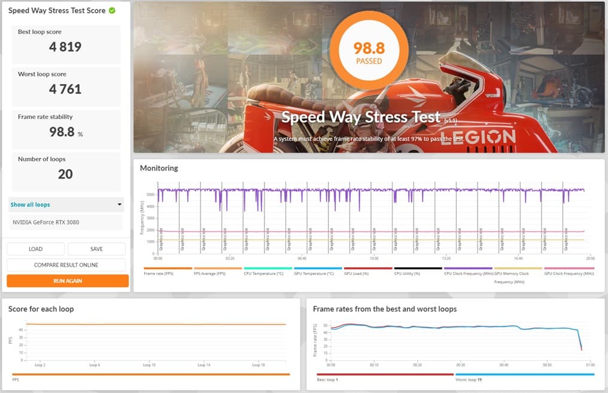Expand the Show all loops dropdown
The height and width of the screenshot is (393, 608).
pos(66,205)
